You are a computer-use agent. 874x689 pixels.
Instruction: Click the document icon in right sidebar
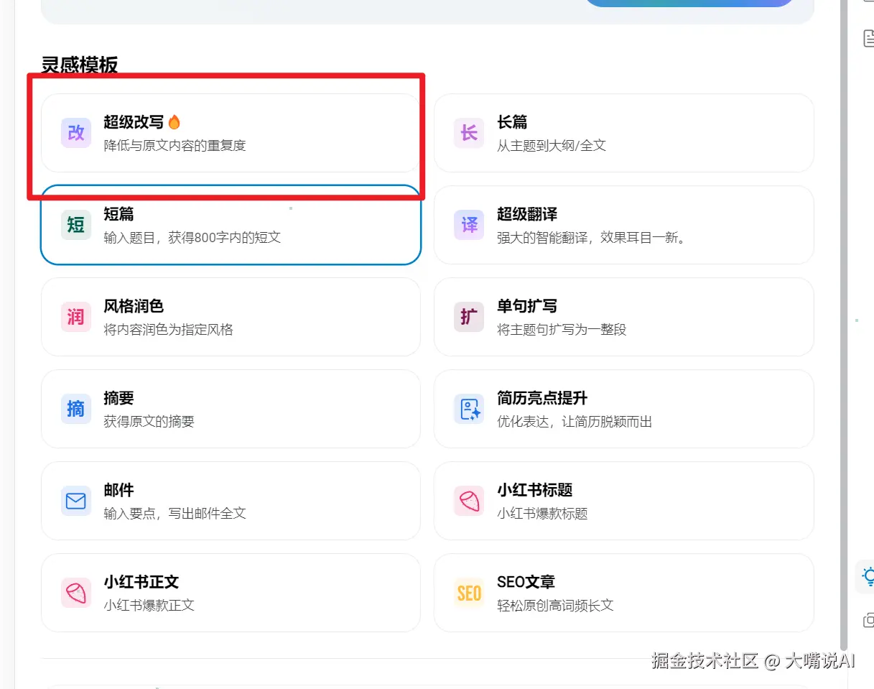tap(868, 38)
